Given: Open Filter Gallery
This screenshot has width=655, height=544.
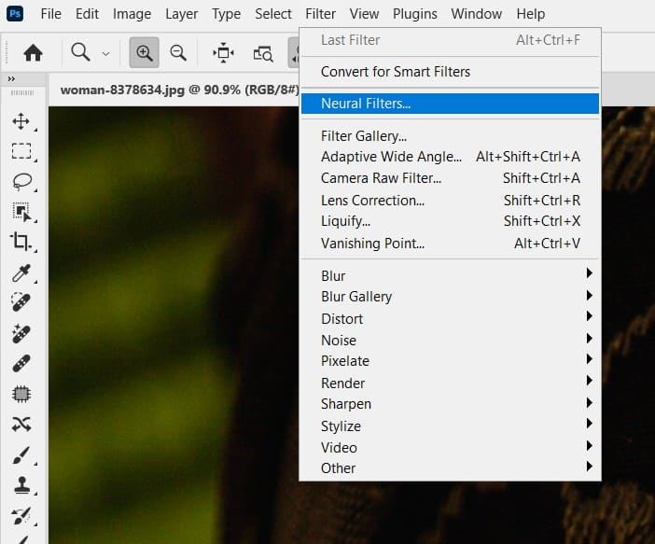Looking at the screenshot, I should click(450, 136).
